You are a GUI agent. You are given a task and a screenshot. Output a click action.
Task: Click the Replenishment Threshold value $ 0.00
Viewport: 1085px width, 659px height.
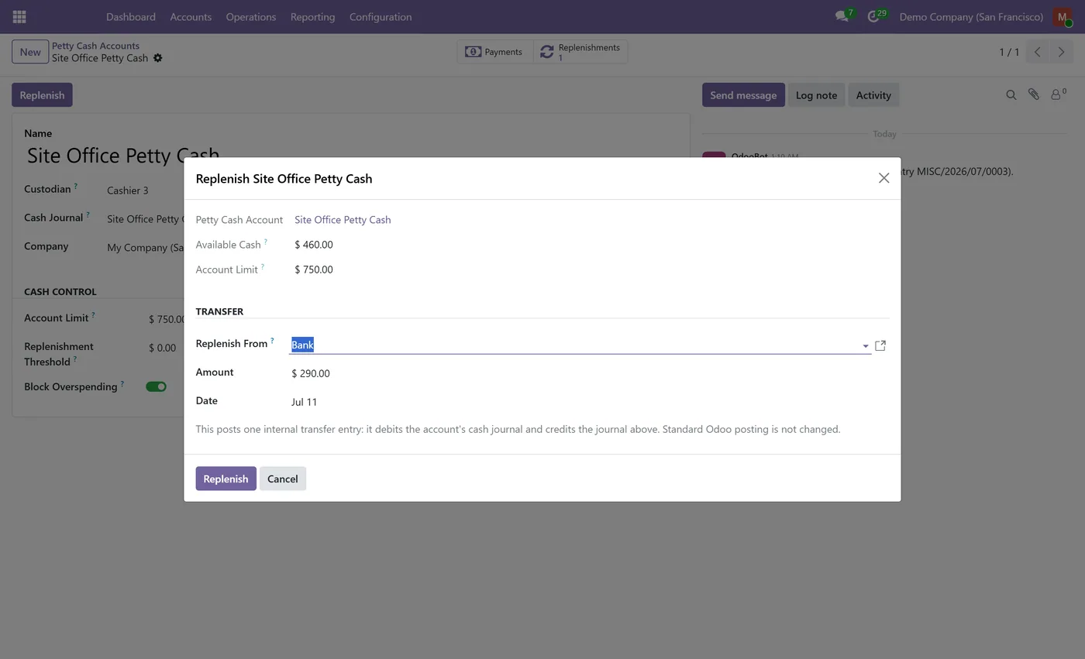tap(163, 348)
